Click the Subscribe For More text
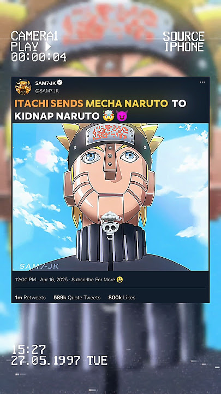Screen dimensions: 221x394 [x=93, y=280]
